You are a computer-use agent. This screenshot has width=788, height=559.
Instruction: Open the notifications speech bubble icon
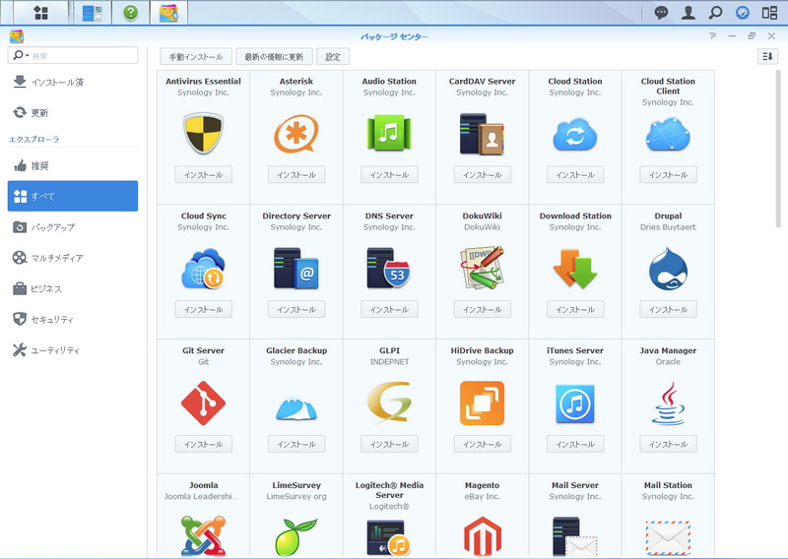[x=661, y=13]
